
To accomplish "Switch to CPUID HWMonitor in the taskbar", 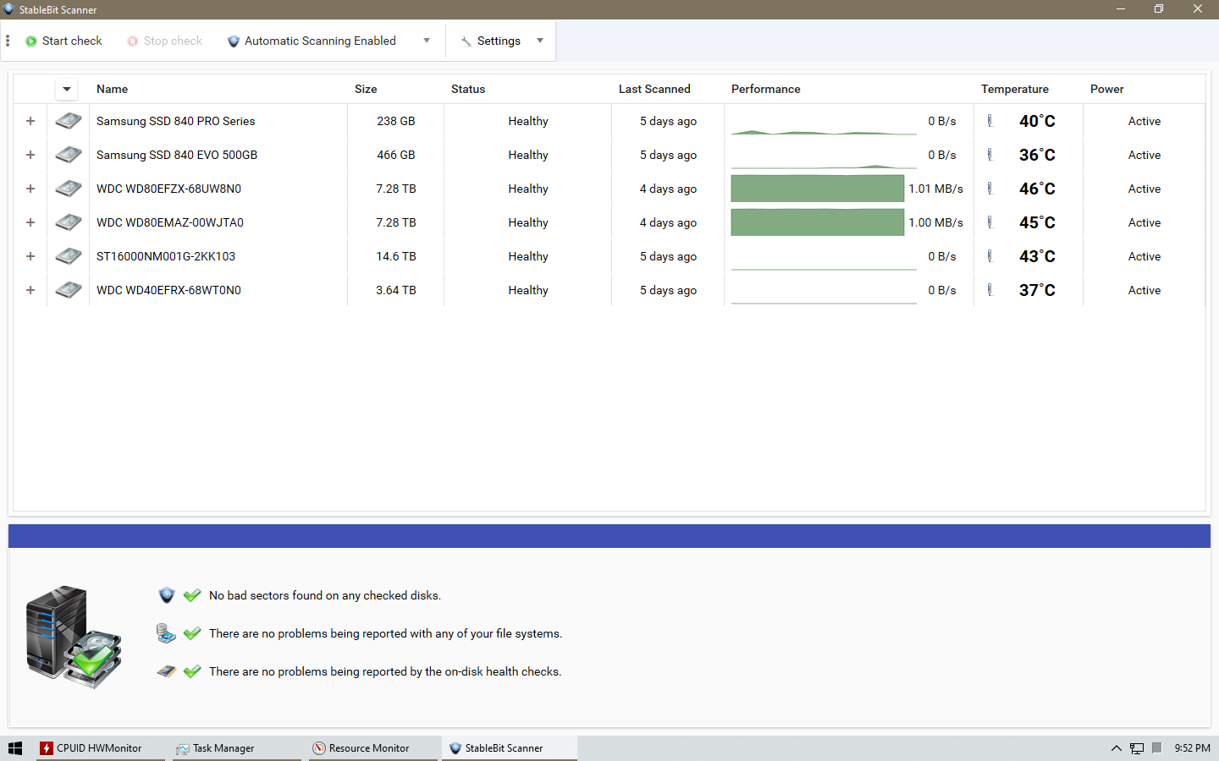I will pyautogui.click(x=91, y=748).
